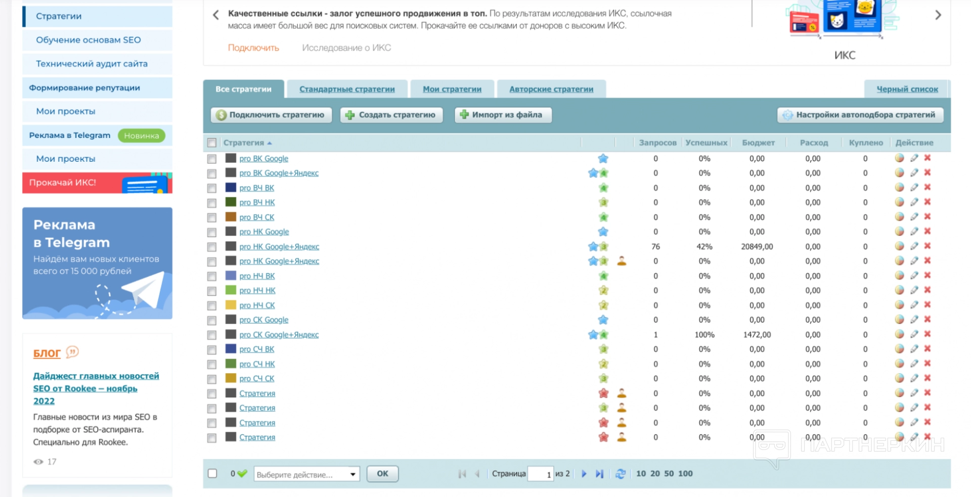Open Настройки автоподбора стратегий
Screen dimensions: 971x497
point(860,115)
